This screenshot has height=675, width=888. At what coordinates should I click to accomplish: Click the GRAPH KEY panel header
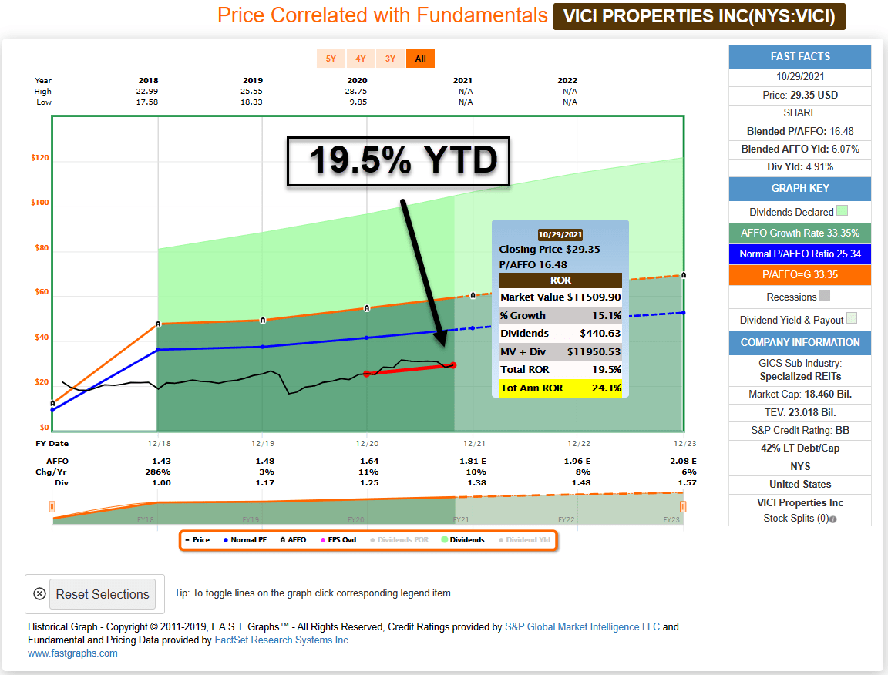[799, 189]
